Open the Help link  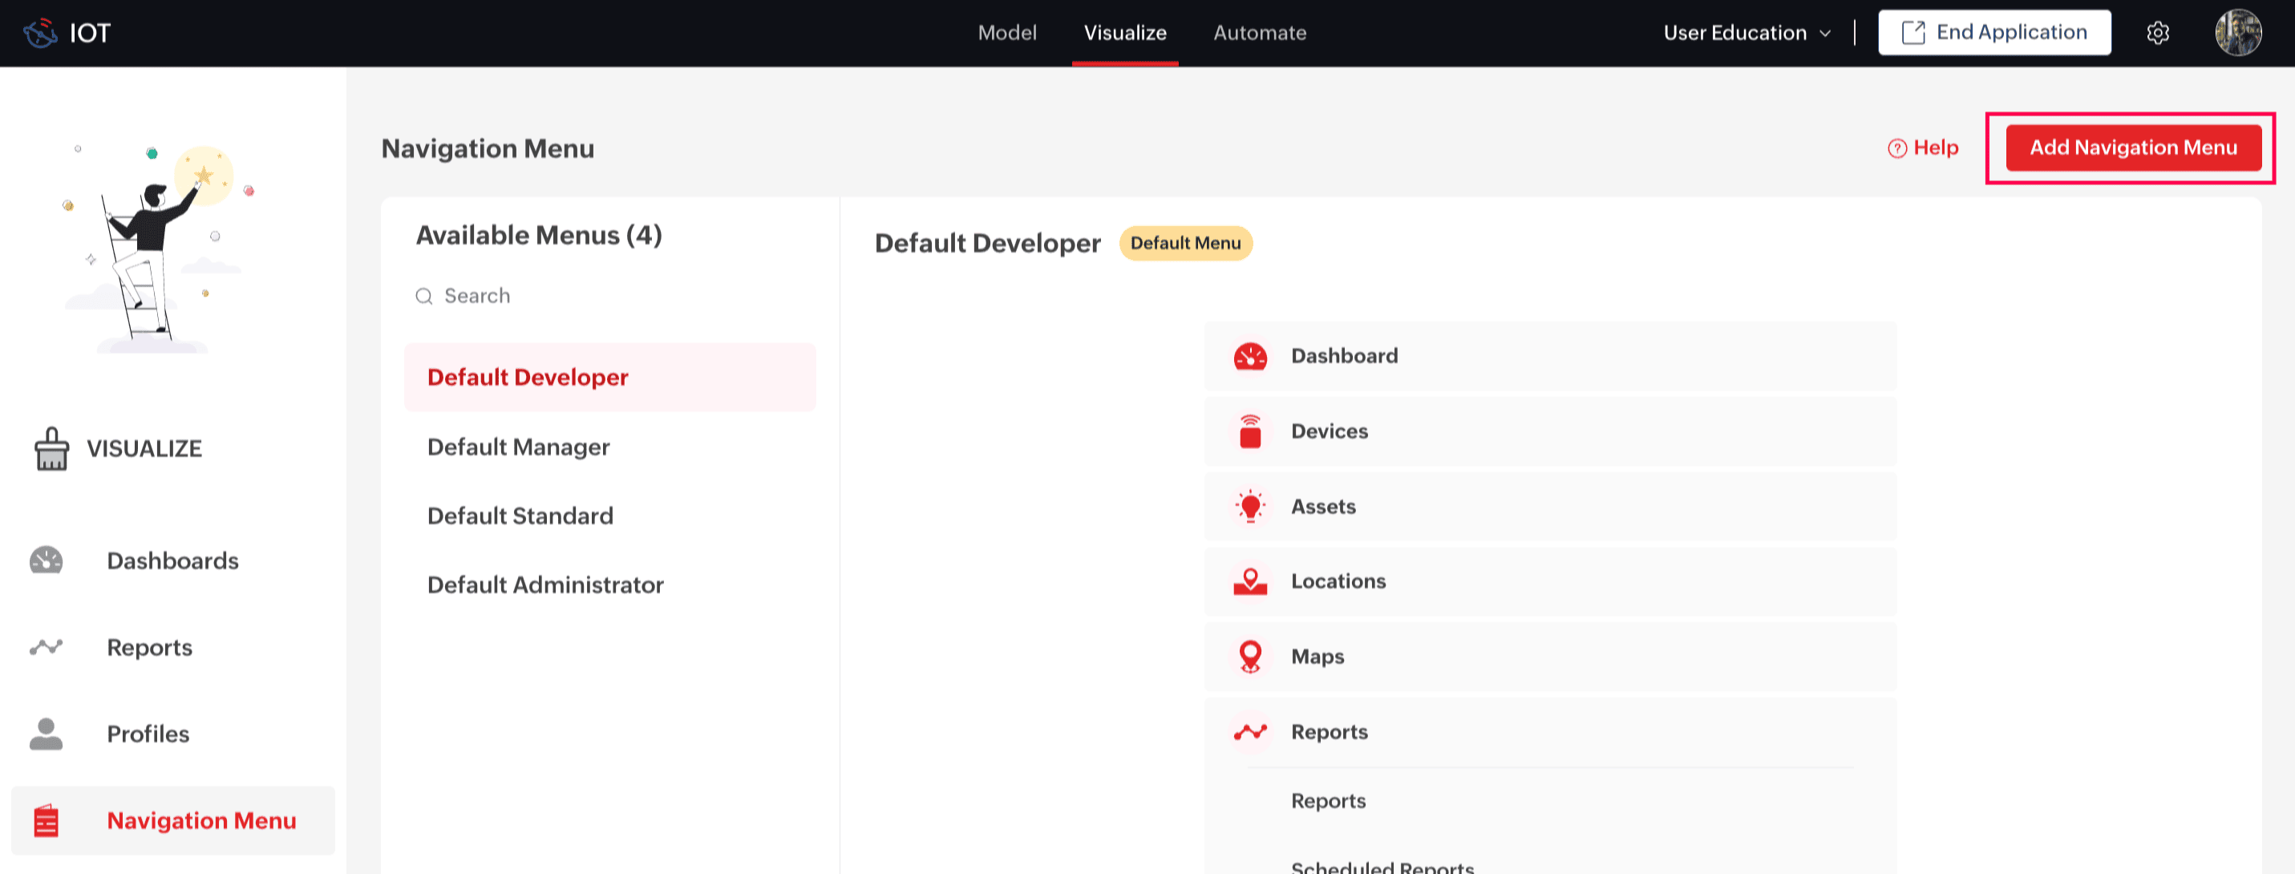[x=1923, y=148]
